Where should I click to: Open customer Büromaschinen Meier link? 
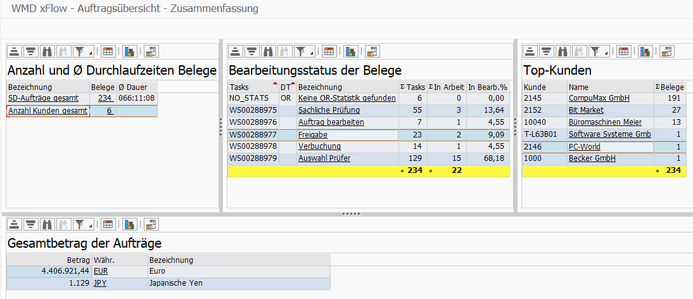click(605, 122)
